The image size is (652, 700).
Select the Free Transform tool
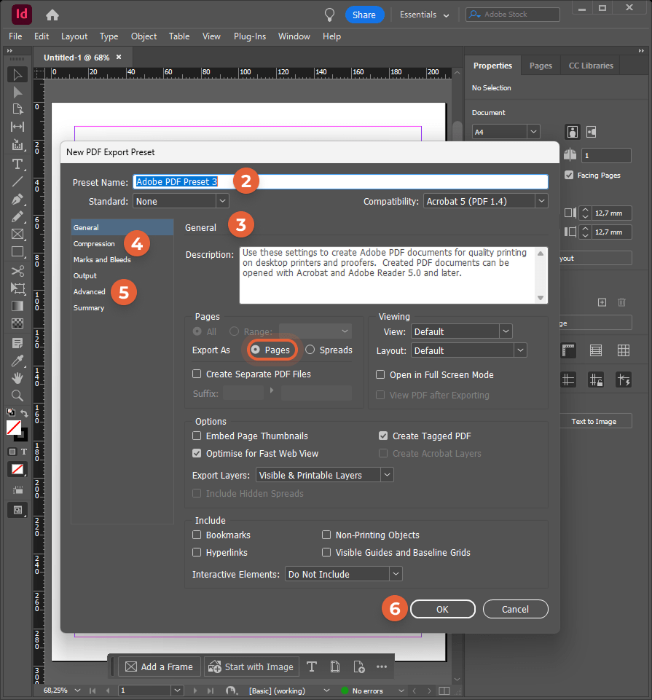17,288
